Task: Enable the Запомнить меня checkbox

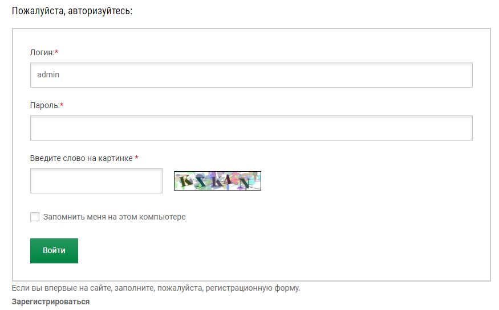Action: click(35, 217)
